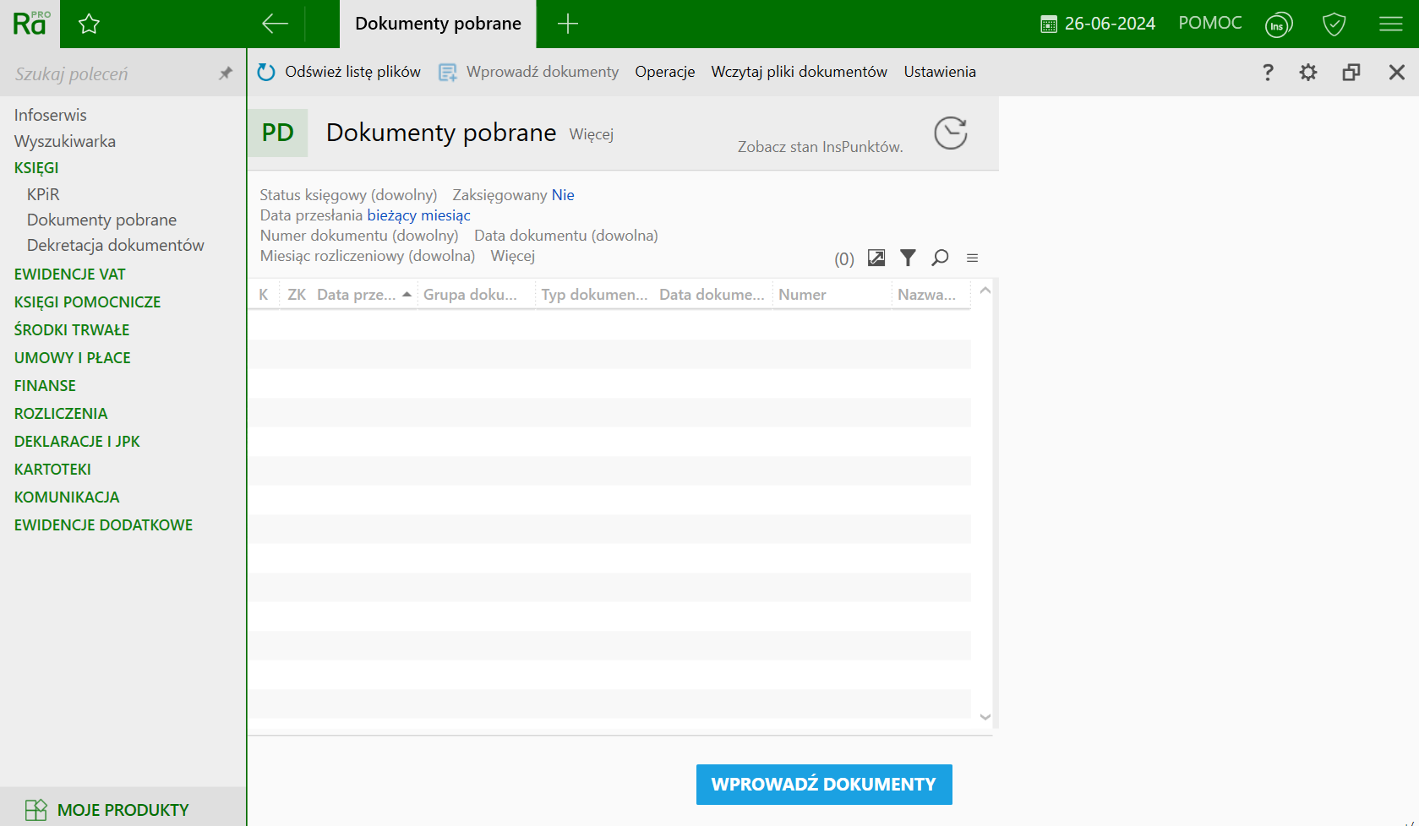Expand Więcej next to Miesiąc rozliczeniowy
1419x826 pixels.
coord(512,256)
